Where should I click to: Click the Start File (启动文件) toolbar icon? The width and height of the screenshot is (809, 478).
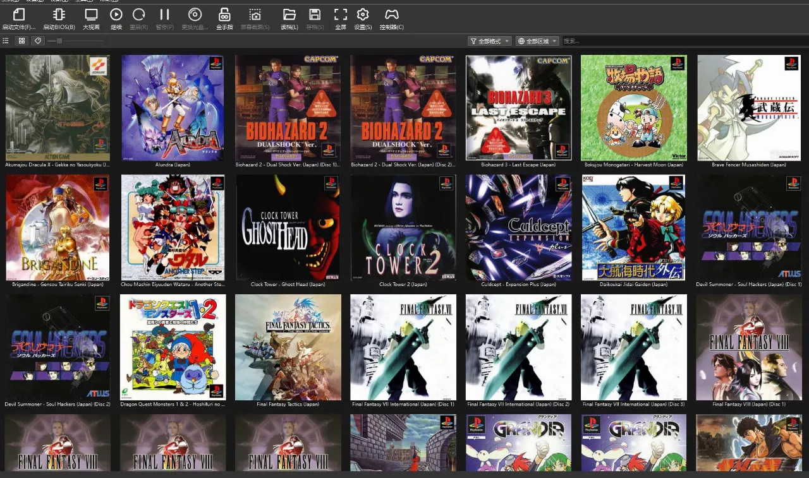coord(18,15)
